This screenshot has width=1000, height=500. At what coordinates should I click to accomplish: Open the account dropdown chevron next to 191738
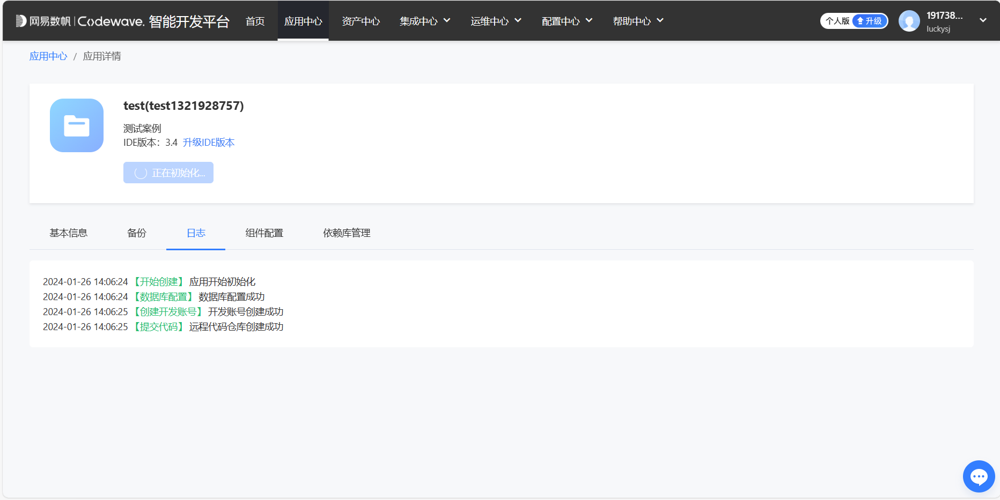[x=984, y=20]
